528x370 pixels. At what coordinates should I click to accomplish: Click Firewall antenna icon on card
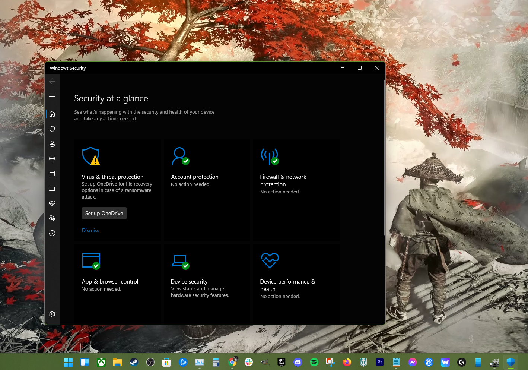coord(270,156)
